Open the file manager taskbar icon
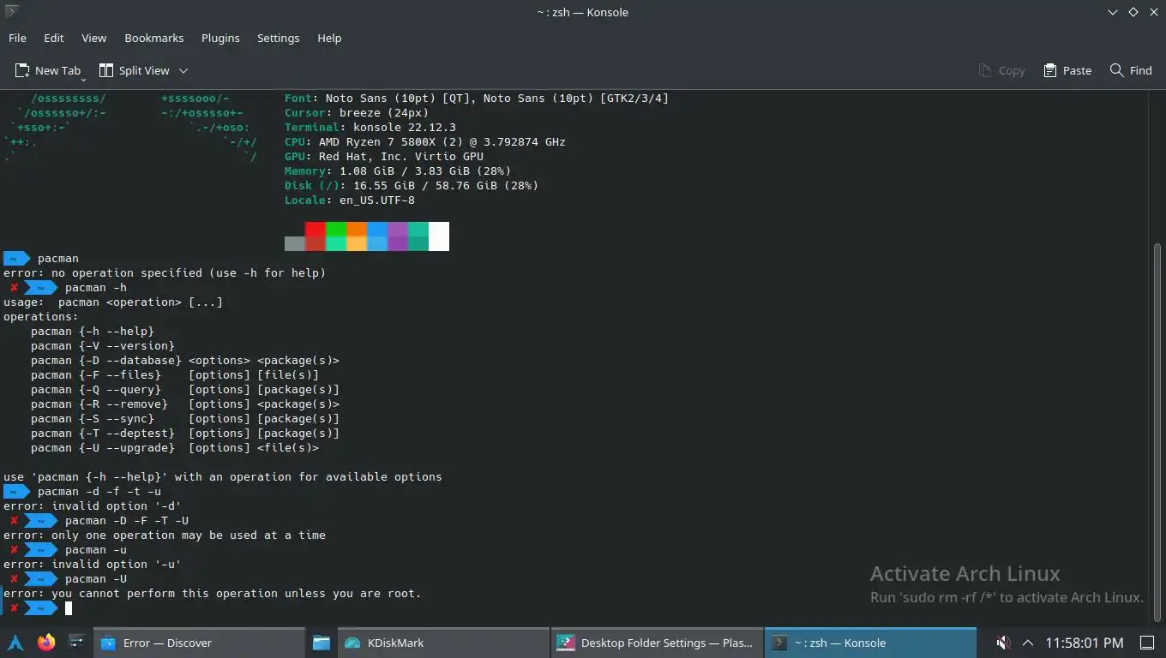The height and width of the screenshot is (658, 1166). [322, 642]
